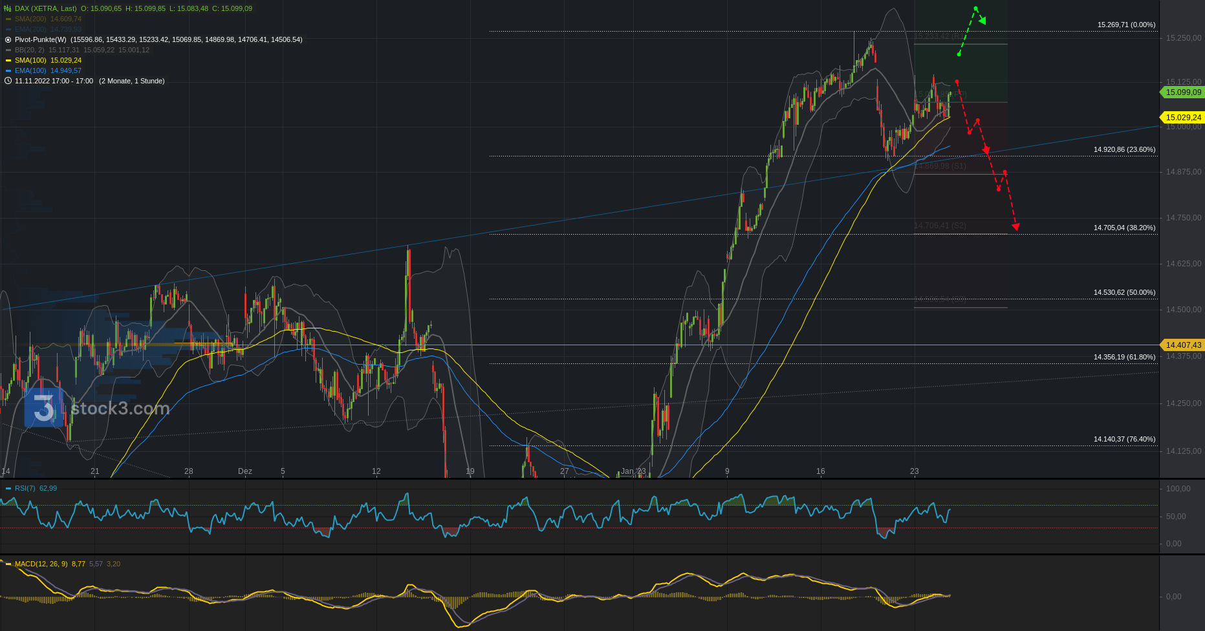The image size is (1205, 631).
Task: Open the 11.11.2022 17:00 time range label
Action: click(x=54, y=81)
